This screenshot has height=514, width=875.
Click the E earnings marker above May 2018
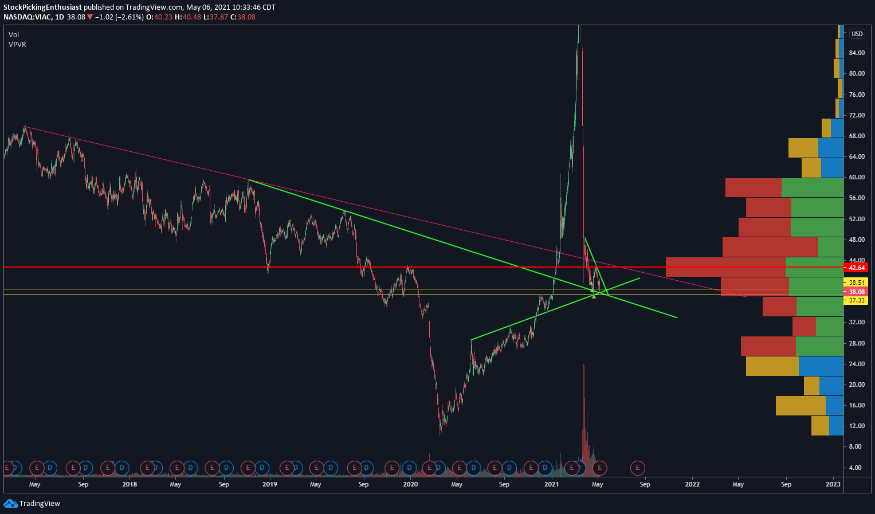178,468
